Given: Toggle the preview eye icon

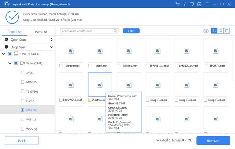Looking at the screenshot, I should [206, 31].
